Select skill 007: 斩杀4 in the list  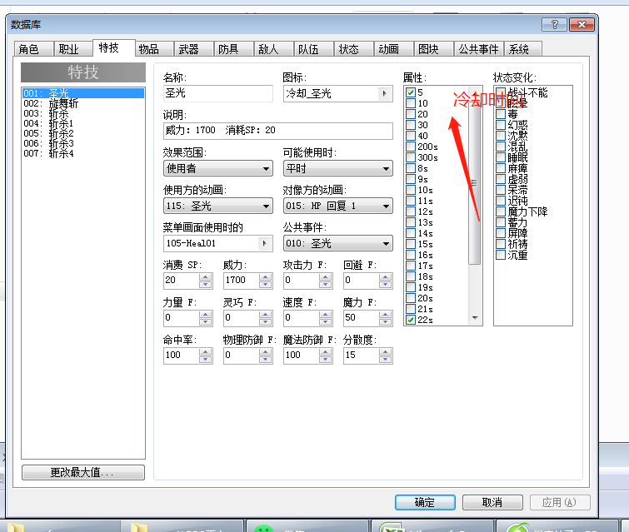point(83,153)
